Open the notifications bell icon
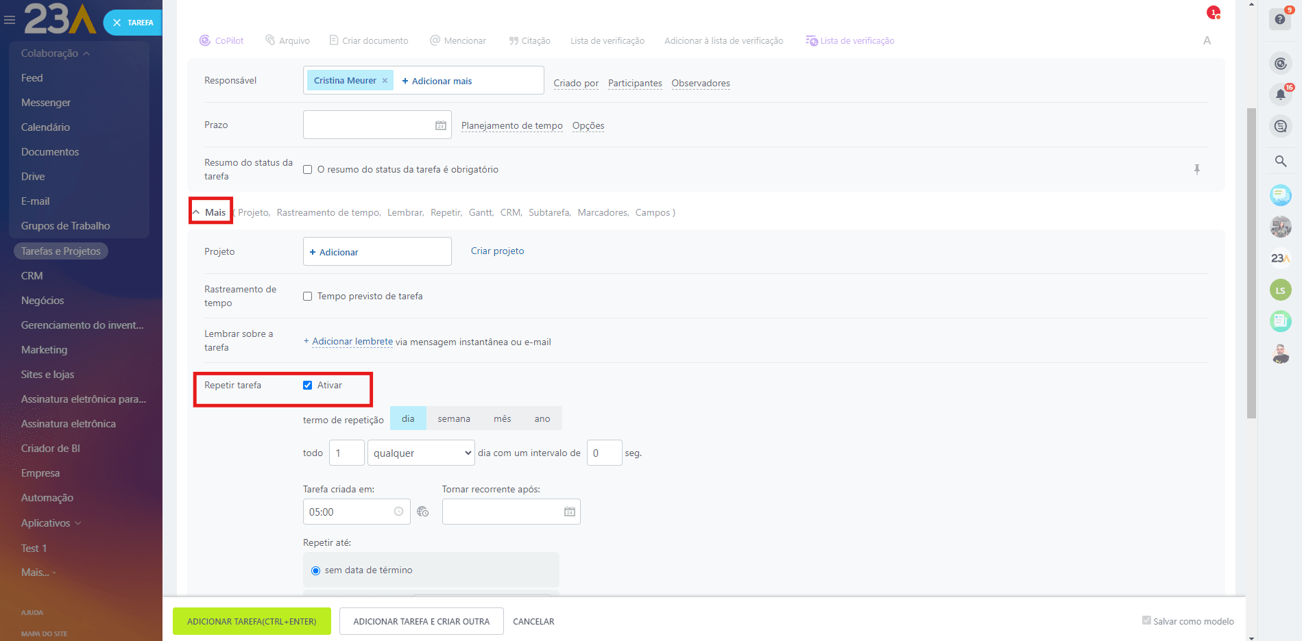 click(x=1280, y=95)
